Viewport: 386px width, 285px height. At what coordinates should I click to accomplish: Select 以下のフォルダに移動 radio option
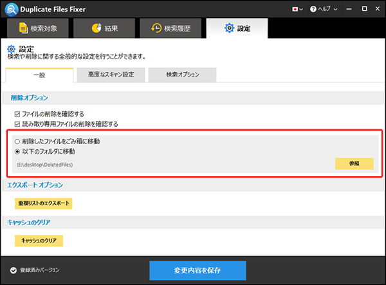click(17, 152)
